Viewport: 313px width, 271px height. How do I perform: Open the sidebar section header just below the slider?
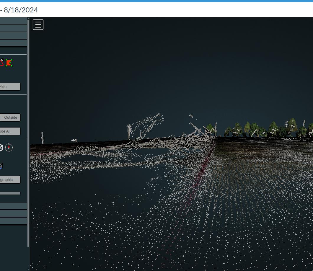click(x=13, y=206)
